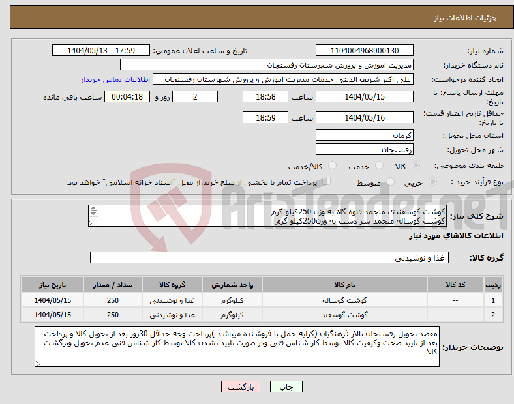Select the خدمت radio button
The width and height of the screenshot is (514, 404).
coord(379,166)
